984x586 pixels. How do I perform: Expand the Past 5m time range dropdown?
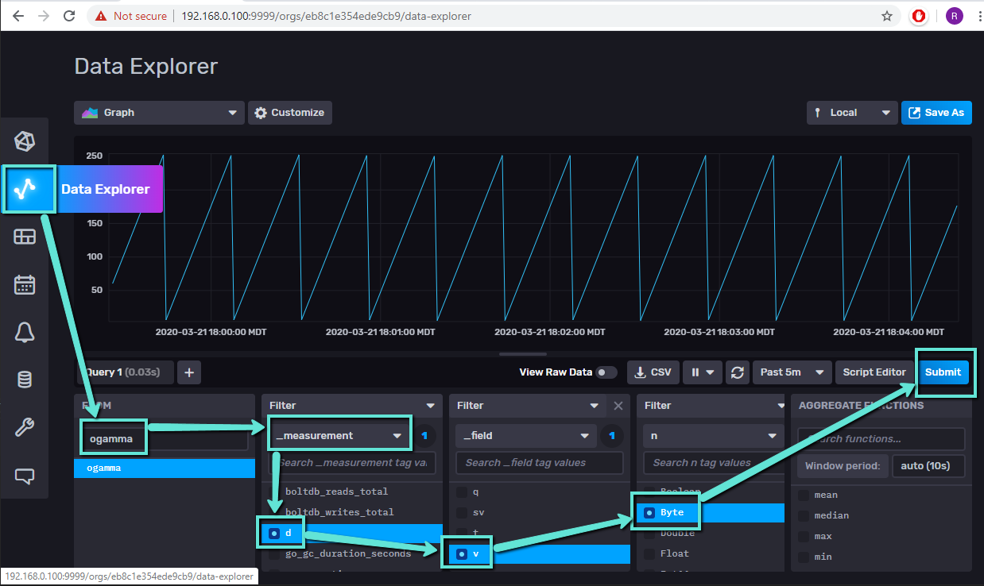pos(792,372)
